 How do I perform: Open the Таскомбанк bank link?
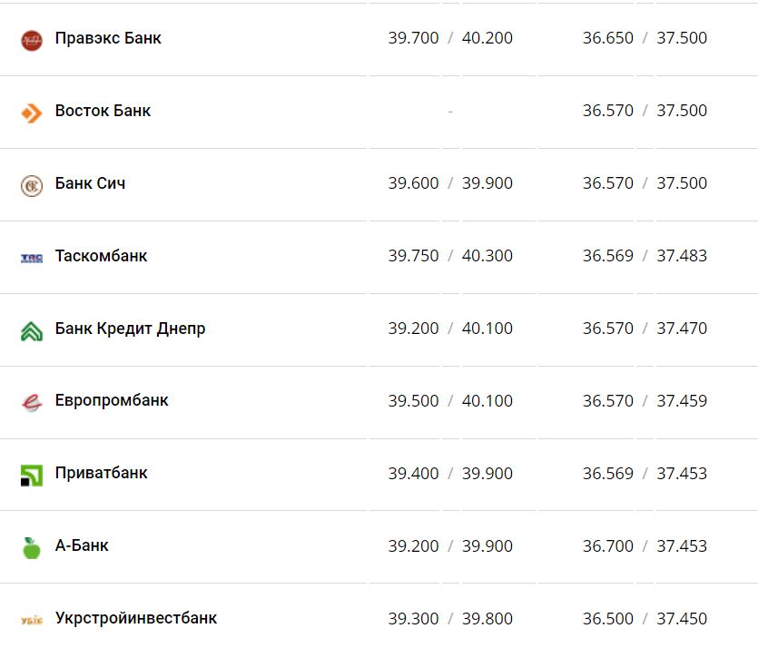(101, 256)
